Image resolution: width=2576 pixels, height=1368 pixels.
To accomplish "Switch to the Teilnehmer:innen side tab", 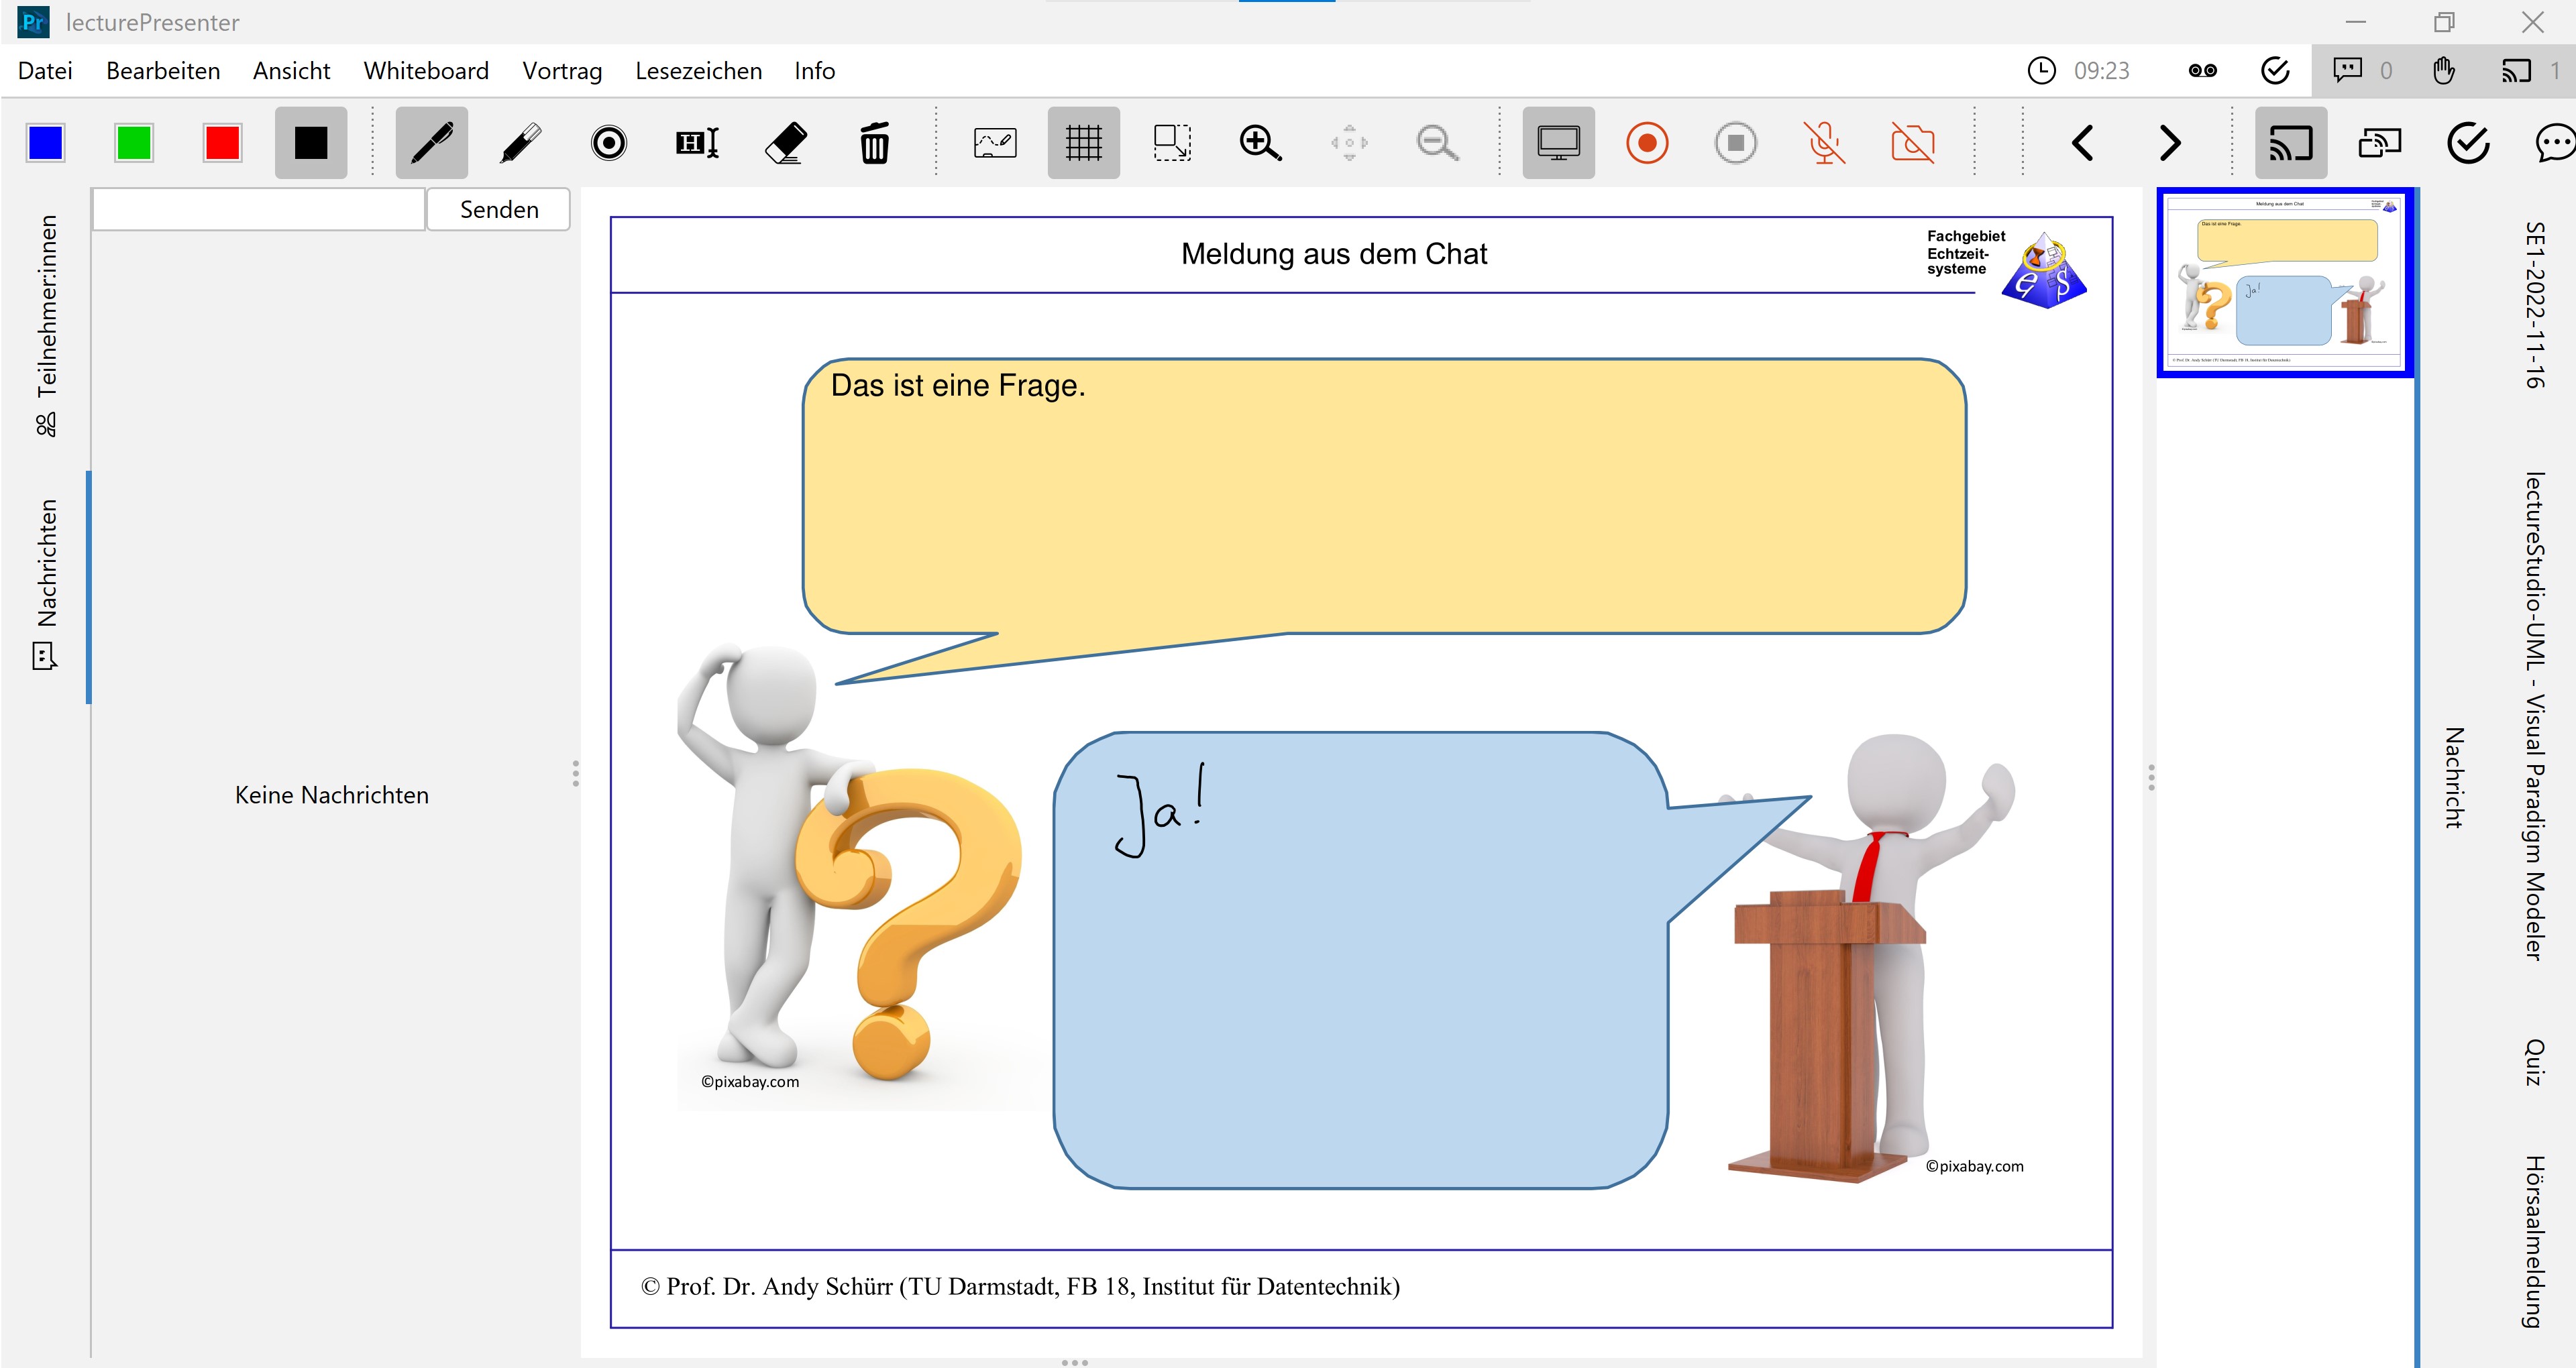I will point(46,325).
